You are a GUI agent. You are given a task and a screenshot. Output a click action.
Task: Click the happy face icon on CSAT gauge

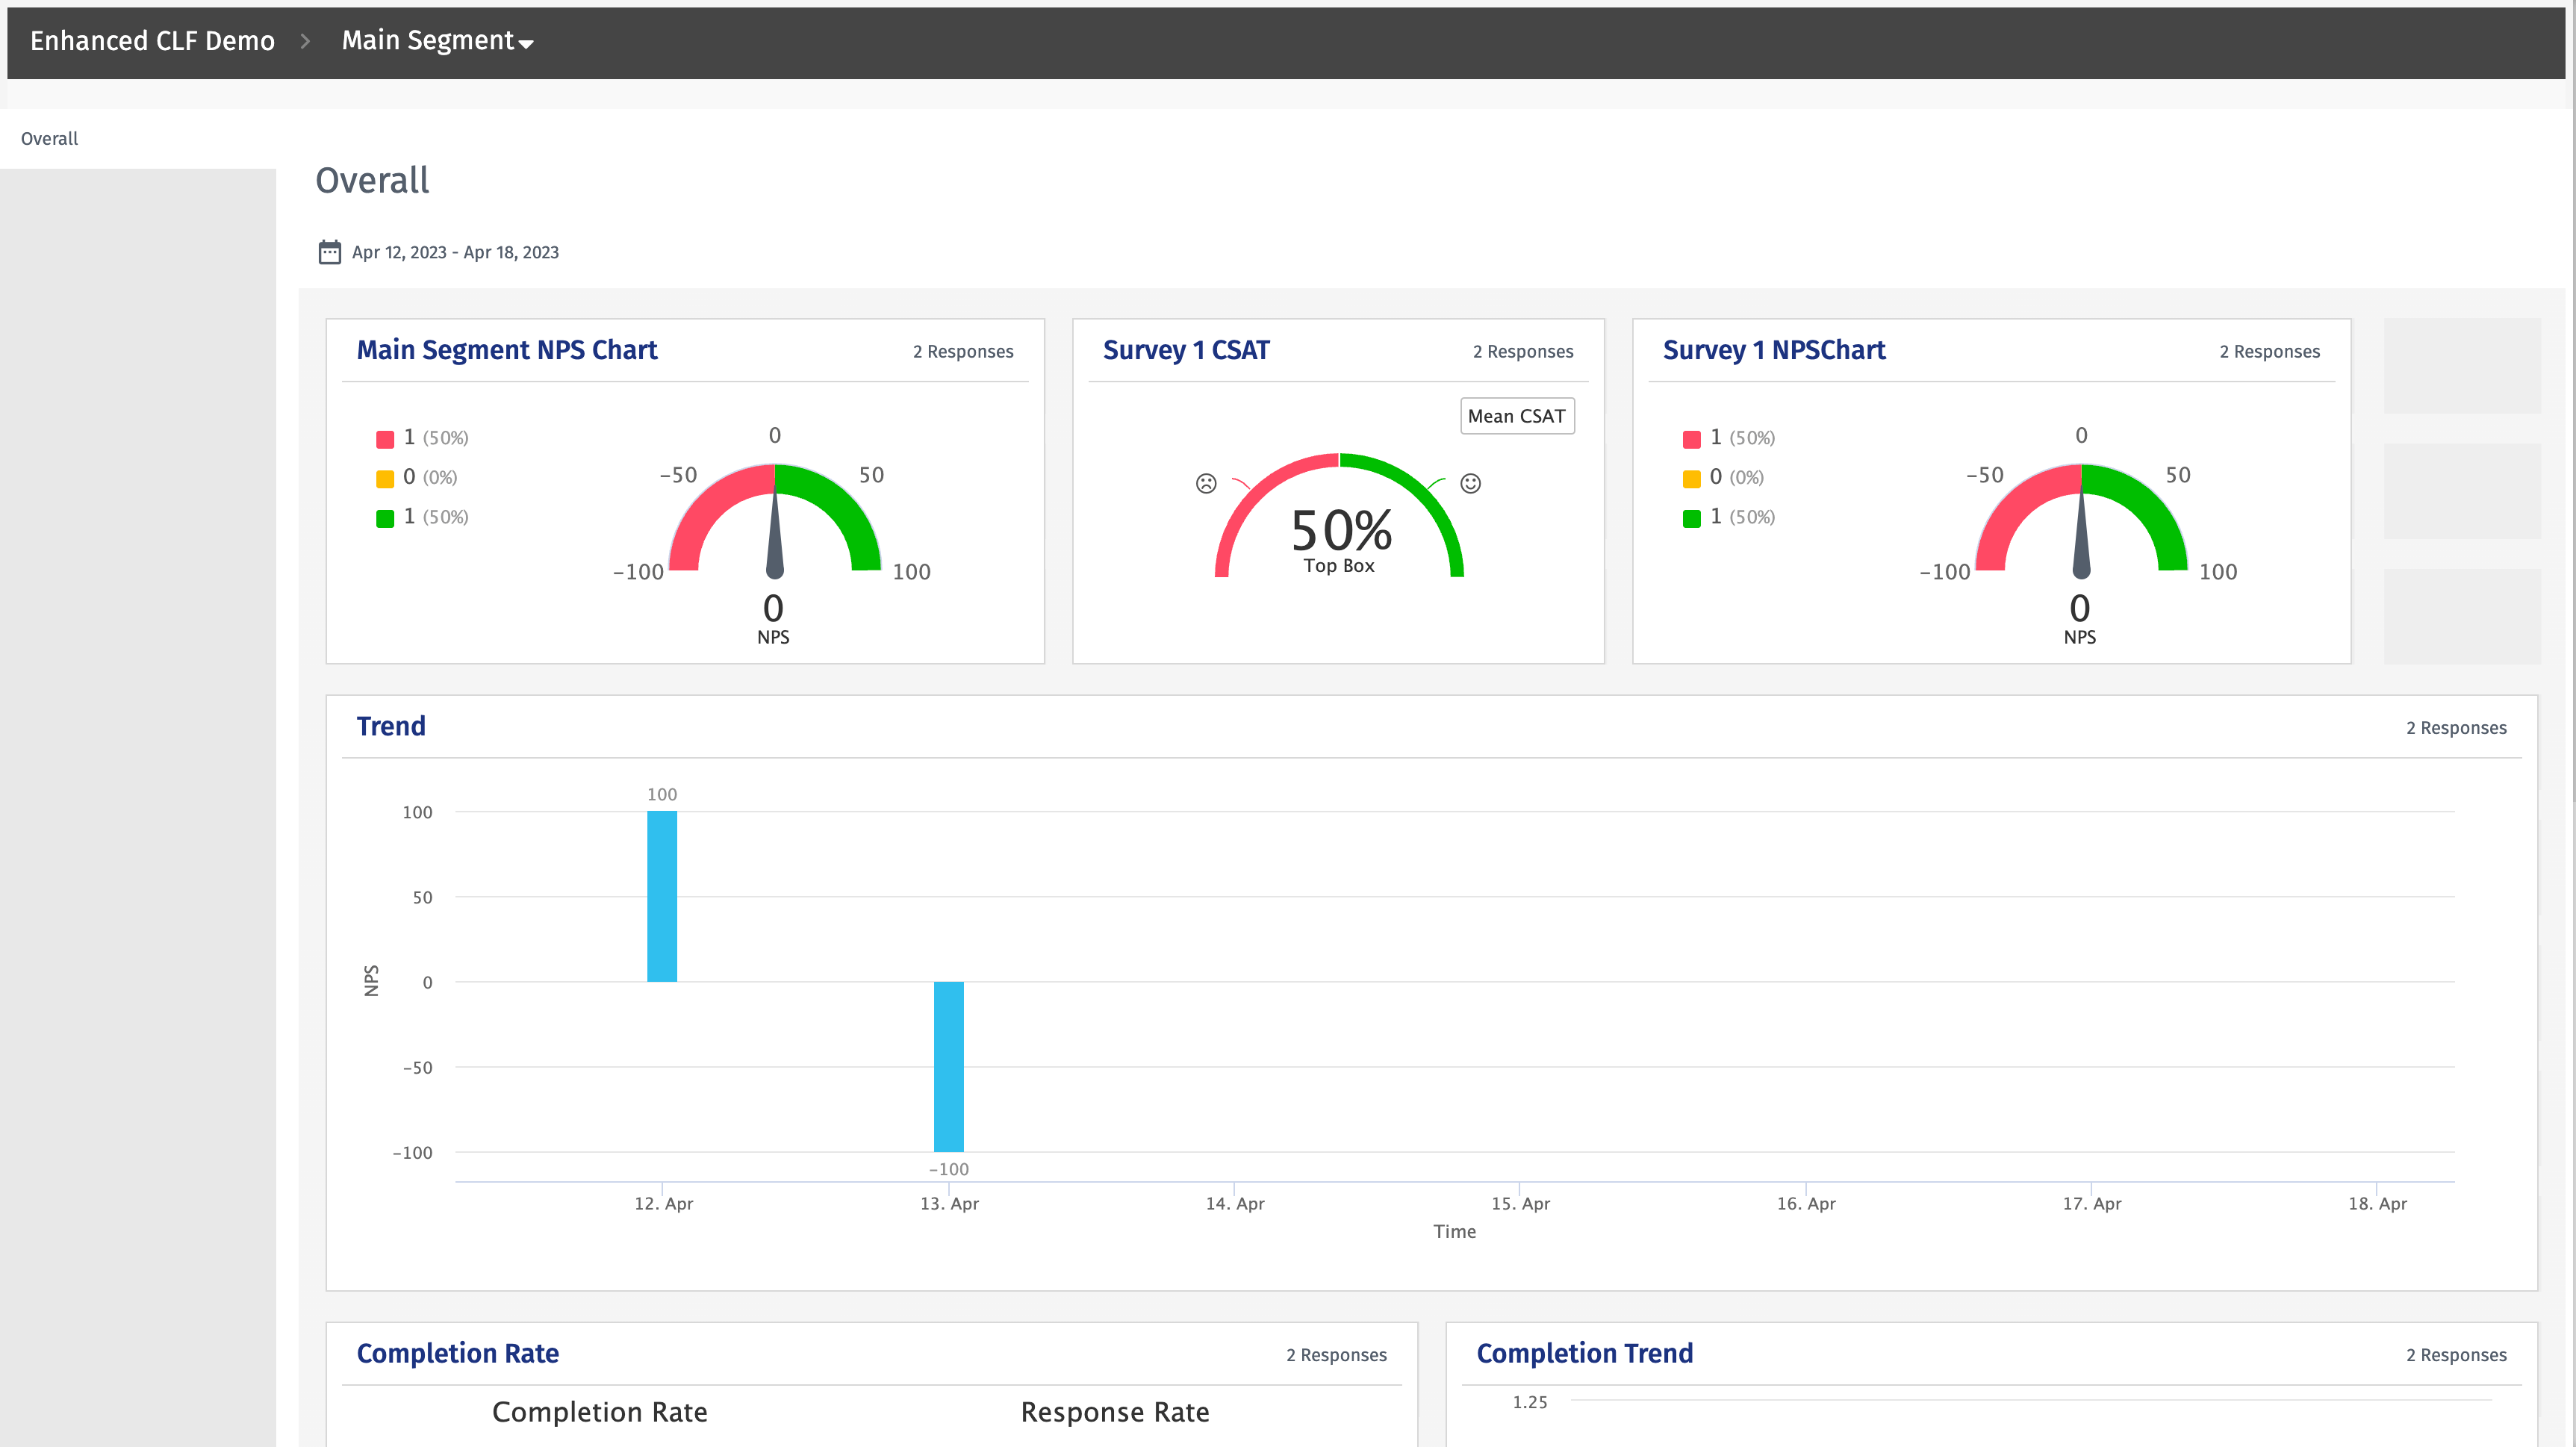pos(1470,484)
